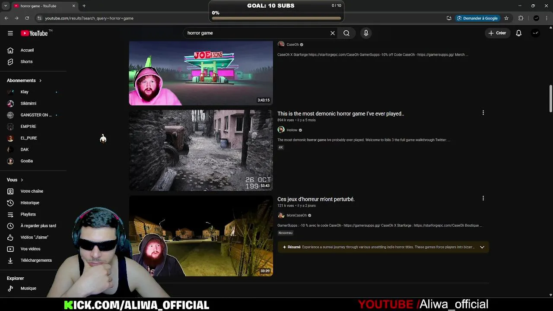The width and height of the screenshot is (553, 311).
Task: Expand the Résumé AI summary chevron
Action: click(x=482, y=247)
